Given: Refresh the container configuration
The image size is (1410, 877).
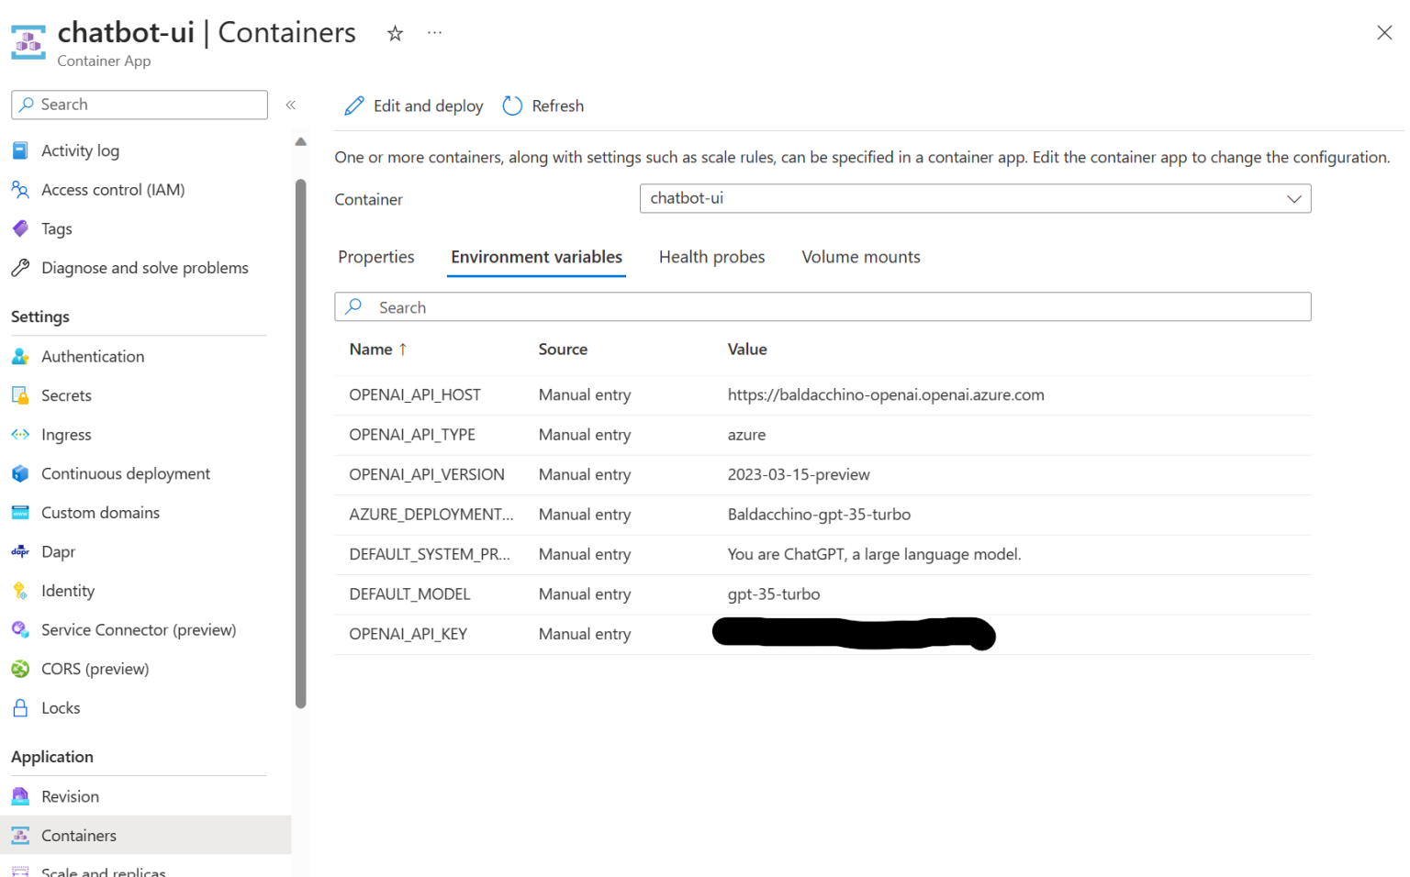Looking at the screenshot, I should click(543, 105).
